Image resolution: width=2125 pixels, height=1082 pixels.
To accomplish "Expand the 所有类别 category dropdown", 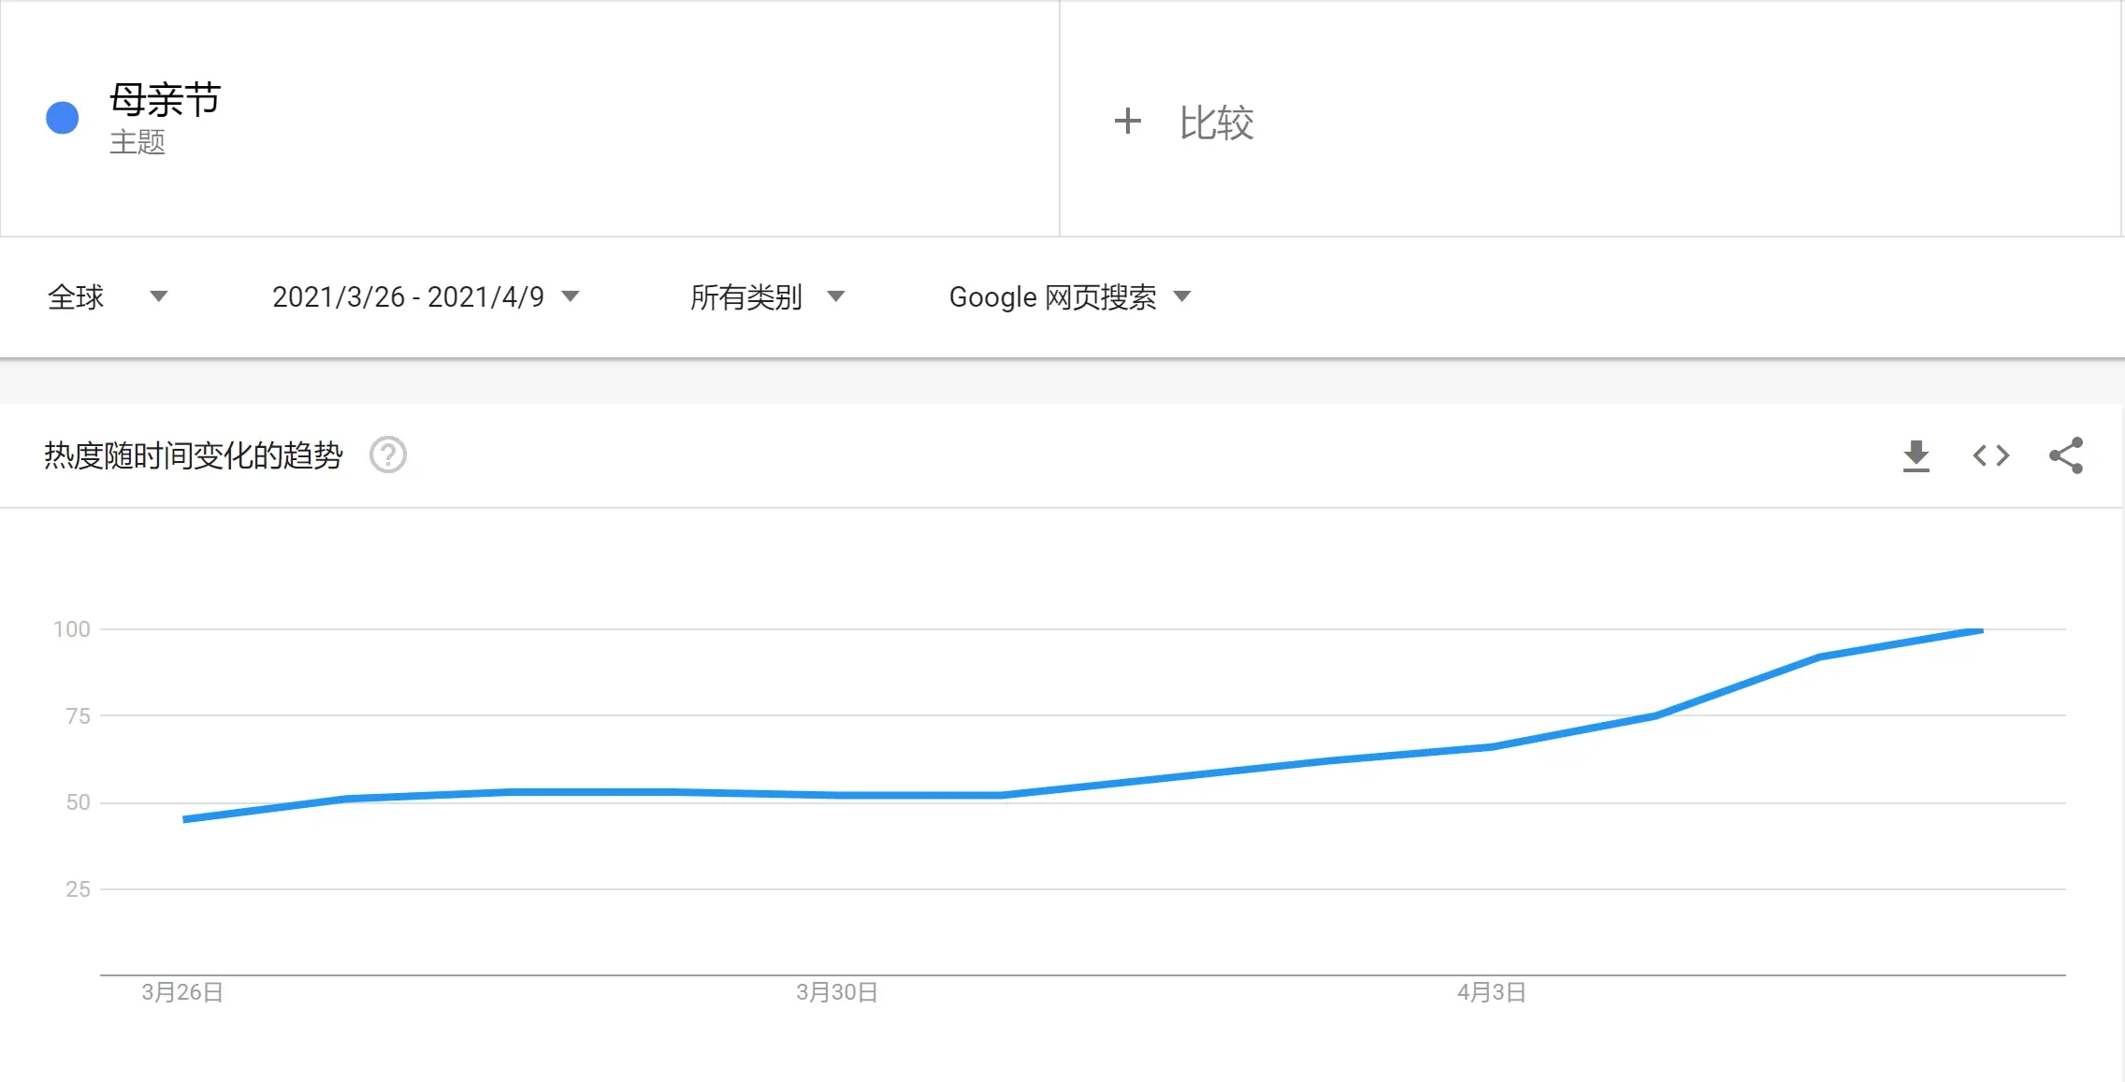I will pos(767,296).
